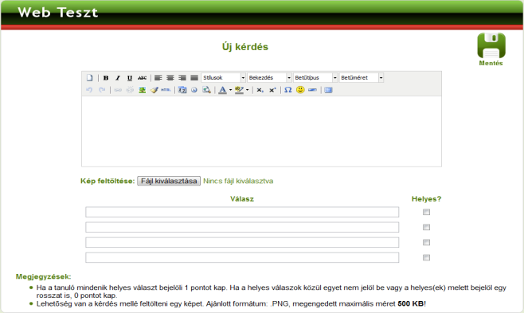This screenshot has width=524, height=313.
Task: Click the first Válasz input field
Action: [x=242, y=212]
